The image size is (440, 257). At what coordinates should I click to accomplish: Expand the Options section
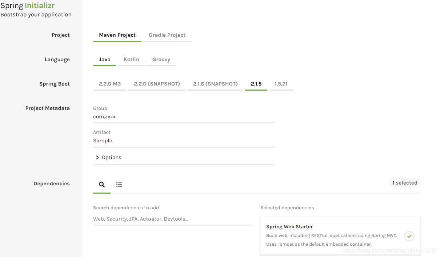tap(184, 158)
